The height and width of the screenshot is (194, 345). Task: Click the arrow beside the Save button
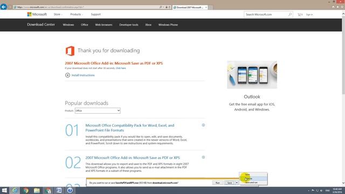pyautogui.click(x=237, y=183)
